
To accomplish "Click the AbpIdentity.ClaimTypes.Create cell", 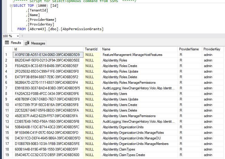I will coord(124,155).
